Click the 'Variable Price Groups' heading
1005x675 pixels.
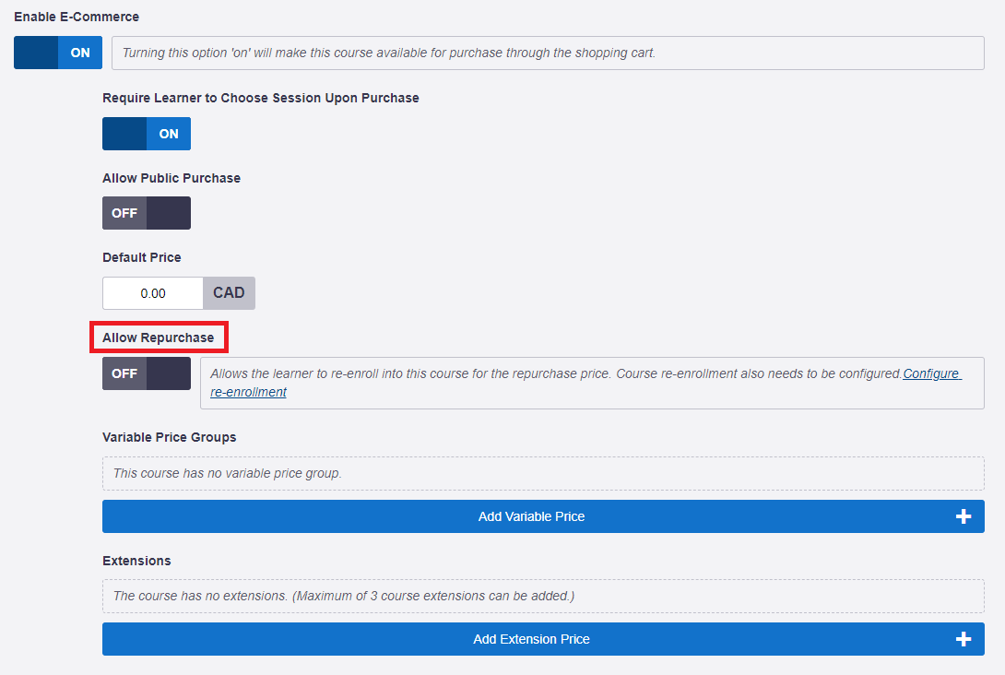click(x=170, y=437)
